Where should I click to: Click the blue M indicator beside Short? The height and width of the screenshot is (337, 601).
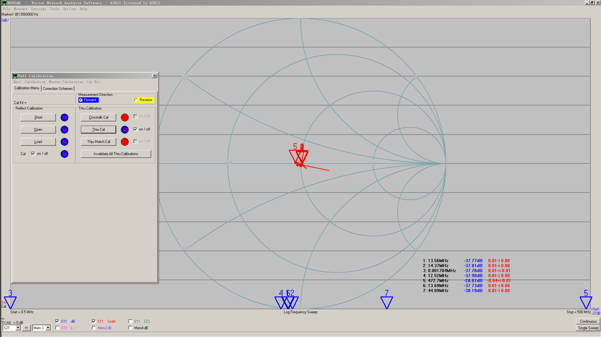tap(64, 117)
